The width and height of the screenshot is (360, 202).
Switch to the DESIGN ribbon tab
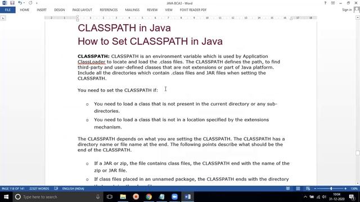click(x=60, y=10)
